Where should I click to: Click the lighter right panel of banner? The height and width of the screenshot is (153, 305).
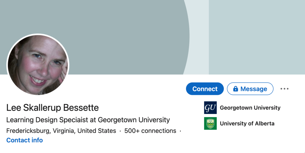[256, 36]
